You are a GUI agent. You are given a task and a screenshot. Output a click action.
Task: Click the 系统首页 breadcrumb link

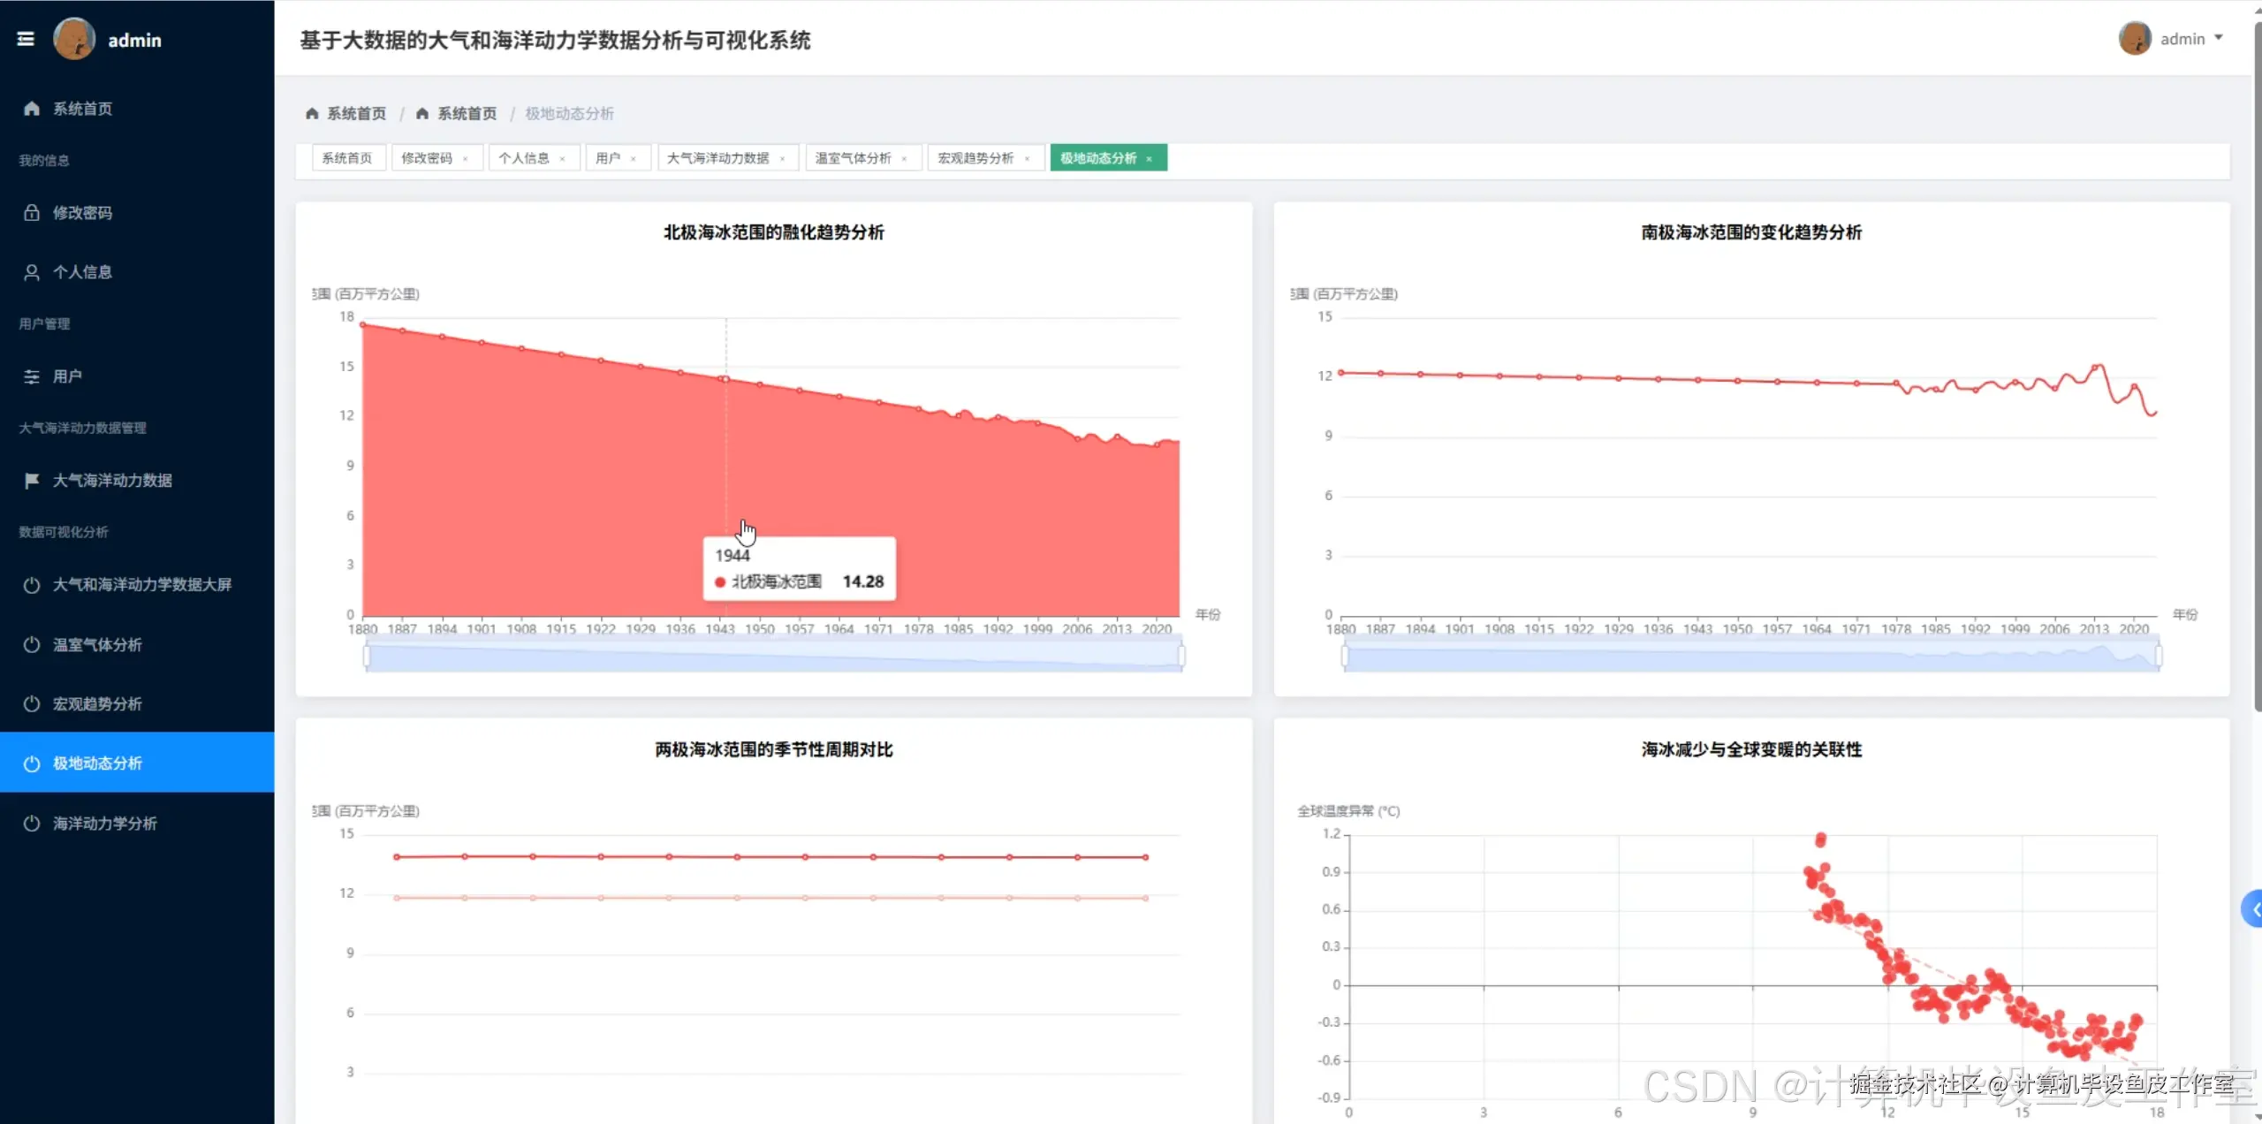pos(356,113)
